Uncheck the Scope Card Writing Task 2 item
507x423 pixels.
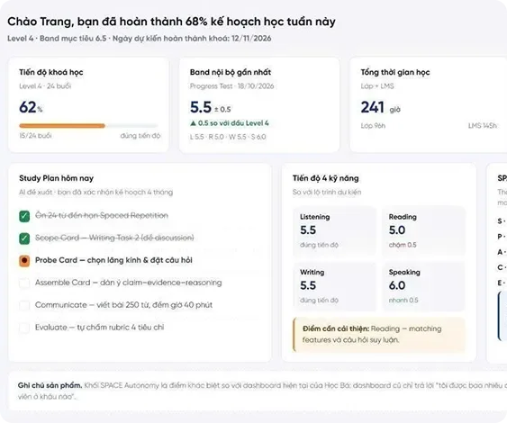click(24, 238)
